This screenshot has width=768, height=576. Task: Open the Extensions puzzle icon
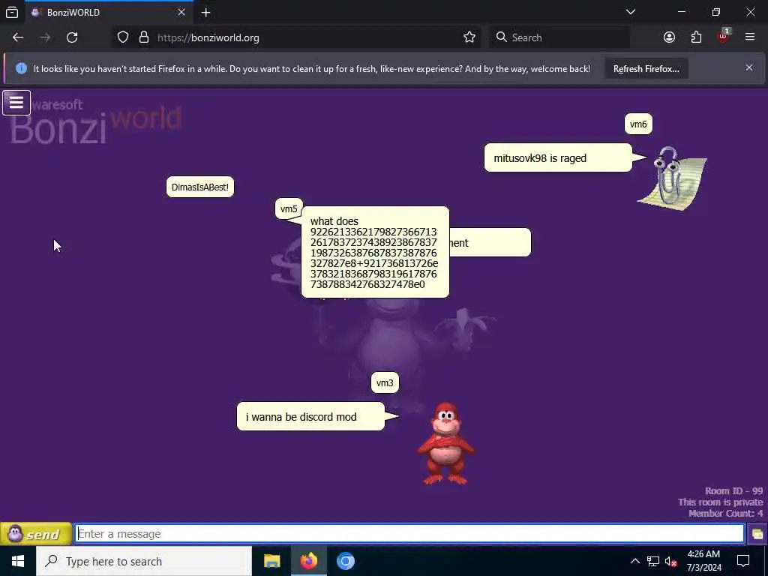696,37
